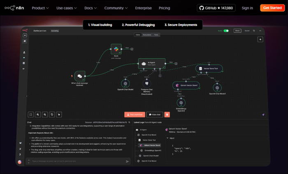This screenshot has height=174, width=288.
Task: Open the GitHub stars link
Action: click(215, 8)
